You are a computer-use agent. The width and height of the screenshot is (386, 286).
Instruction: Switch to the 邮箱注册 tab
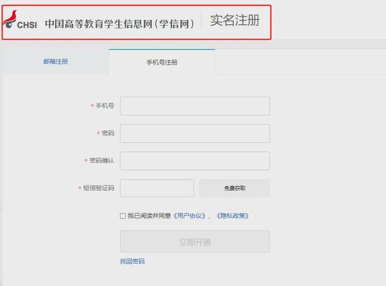click(56, 61)
